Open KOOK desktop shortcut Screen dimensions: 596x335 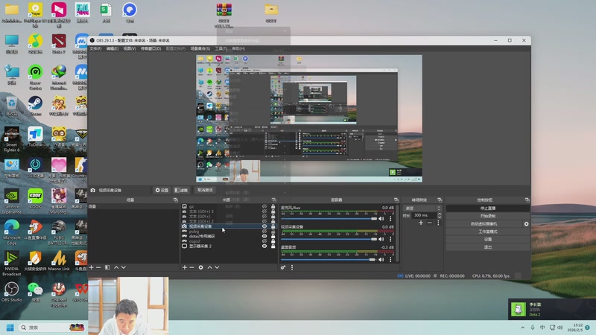(35, 199)
